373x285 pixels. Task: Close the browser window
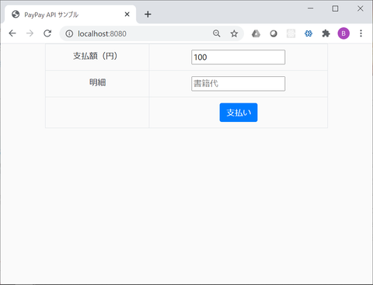[361, 9]
